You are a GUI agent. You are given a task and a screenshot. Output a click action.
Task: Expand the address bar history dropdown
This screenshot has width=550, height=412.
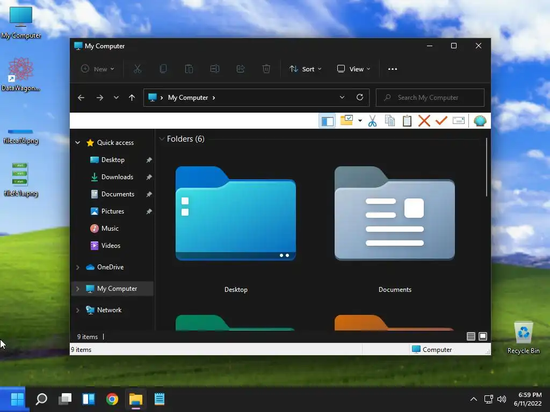342,98
